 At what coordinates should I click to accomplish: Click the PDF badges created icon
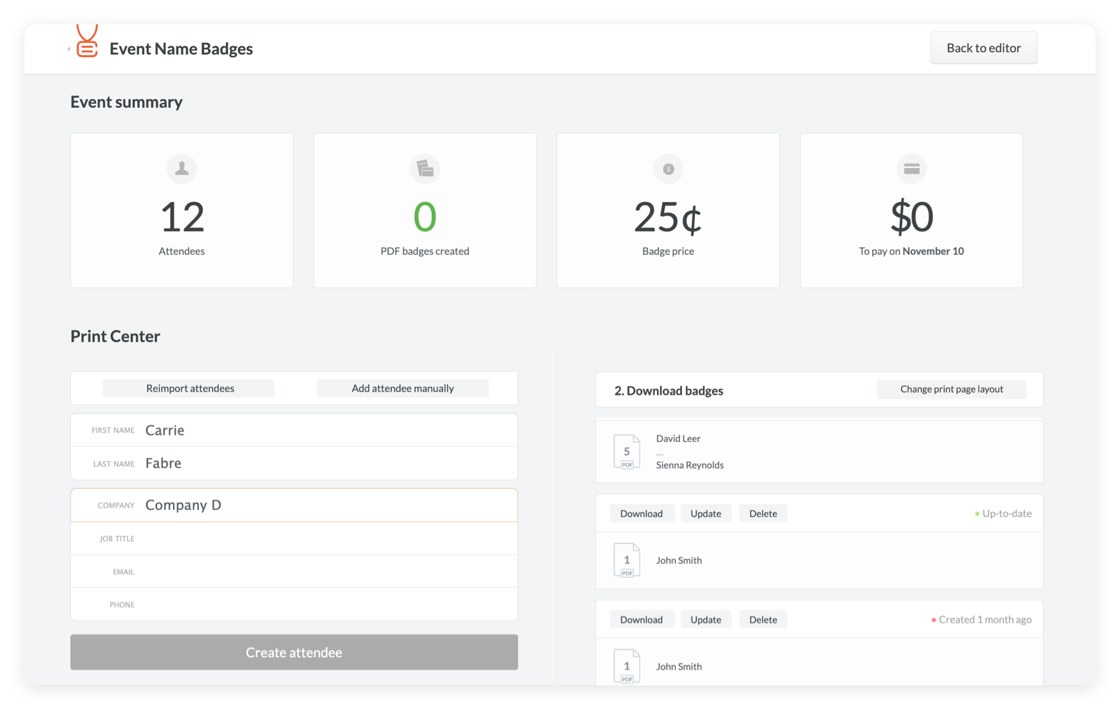425,168
